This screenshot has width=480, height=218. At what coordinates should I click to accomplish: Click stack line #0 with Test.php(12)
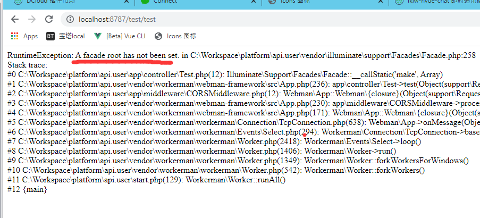(x=225, y=74)
